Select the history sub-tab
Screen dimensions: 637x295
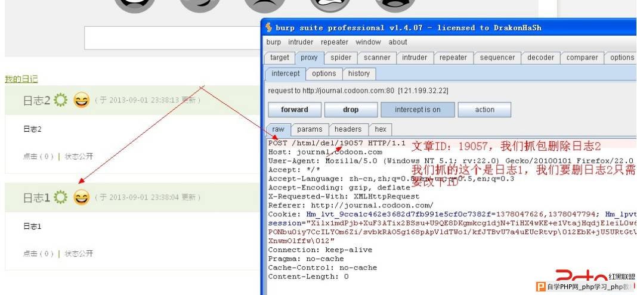358,73
